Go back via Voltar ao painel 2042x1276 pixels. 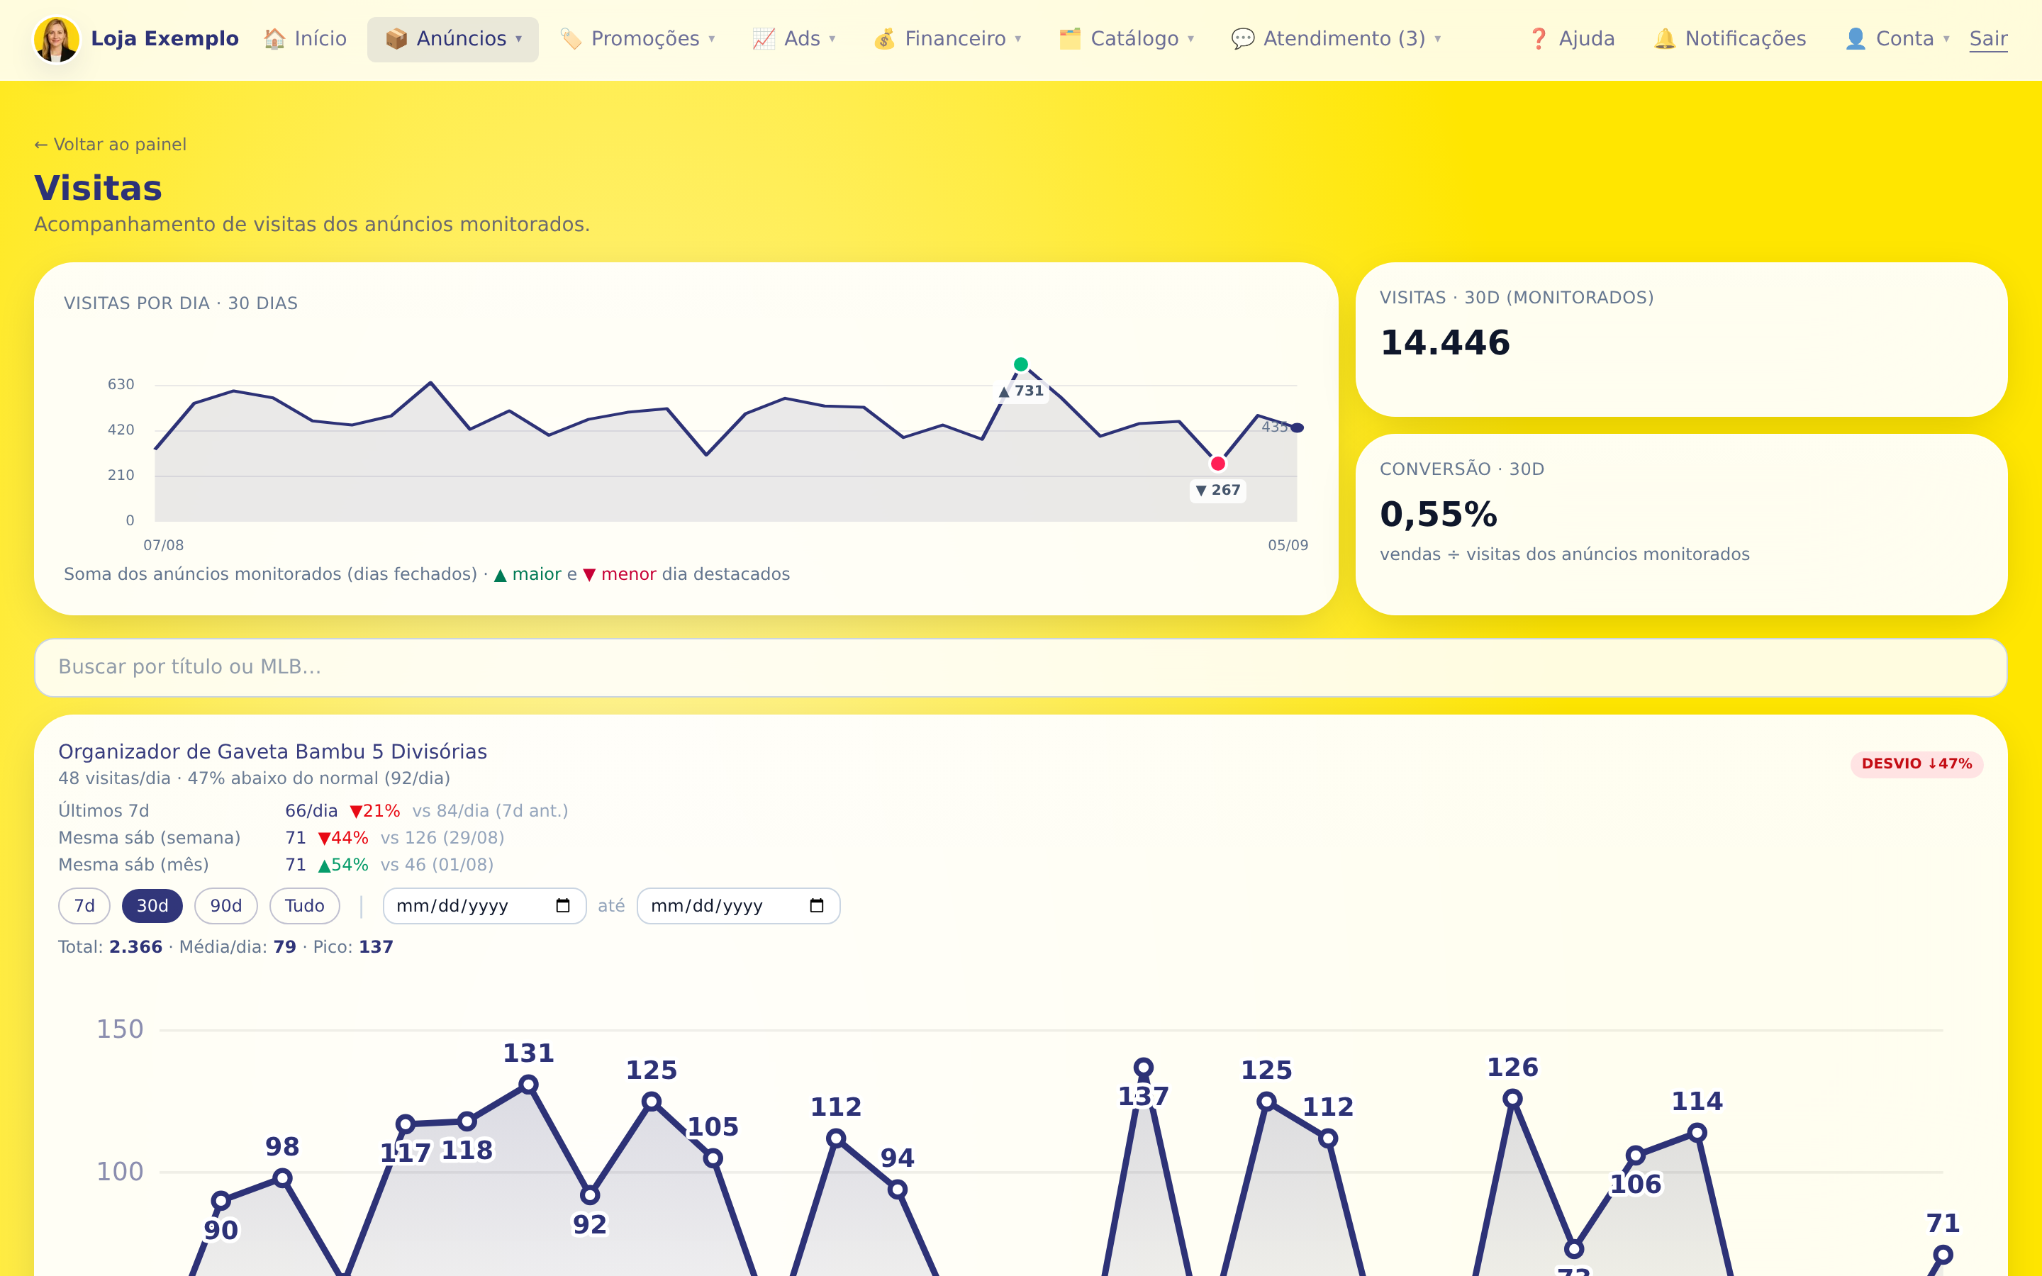coord(111,145)
